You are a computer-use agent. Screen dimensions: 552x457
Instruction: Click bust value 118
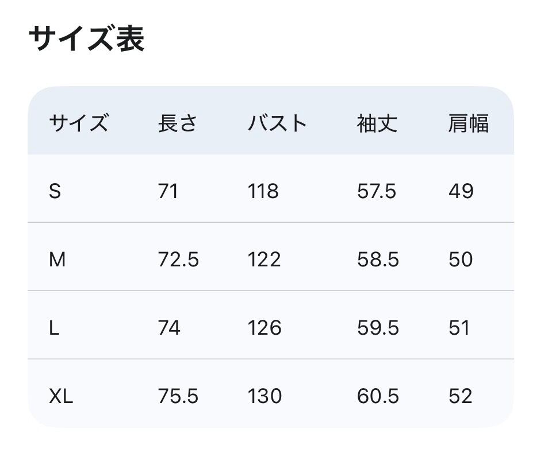263,191
